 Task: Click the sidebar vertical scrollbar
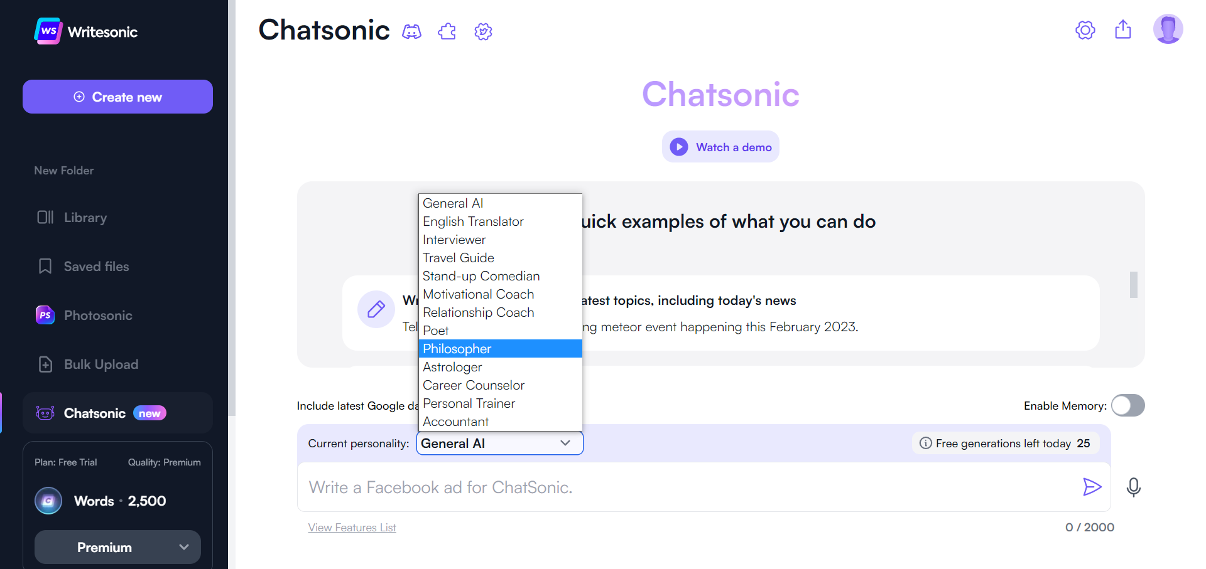click(232, 208)
